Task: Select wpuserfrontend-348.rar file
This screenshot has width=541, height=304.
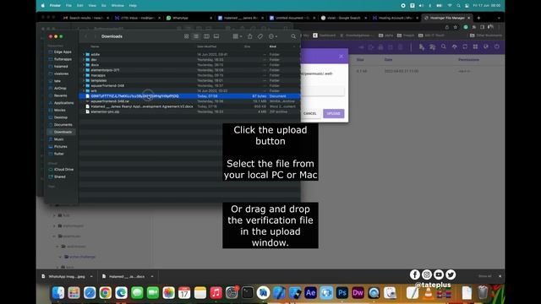Action: pos(189,101)
